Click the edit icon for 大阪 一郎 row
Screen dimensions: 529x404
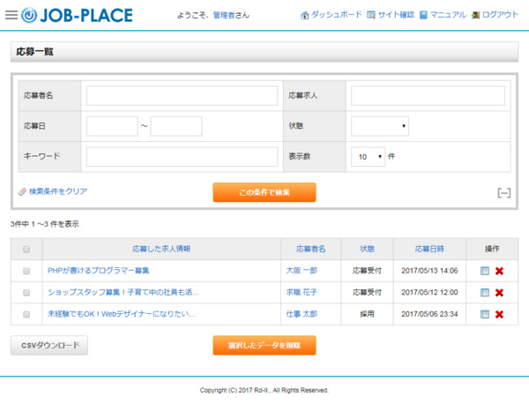(485, 271)
